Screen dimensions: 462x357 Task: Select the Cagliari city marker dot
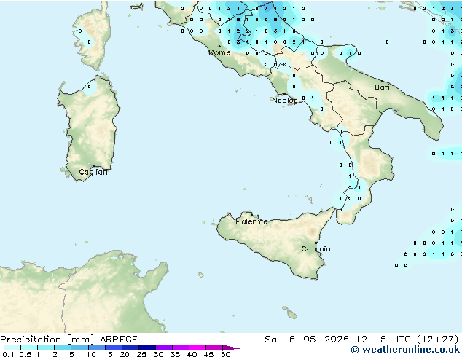coord(93,166)
